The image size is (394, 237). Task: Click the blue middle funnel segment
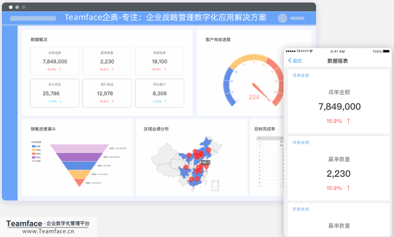[x=79, y=166]
